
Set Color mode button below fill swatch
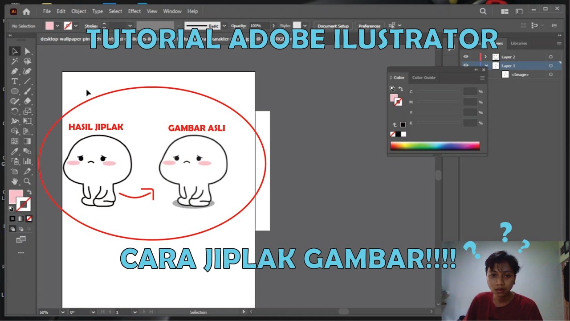12,219
